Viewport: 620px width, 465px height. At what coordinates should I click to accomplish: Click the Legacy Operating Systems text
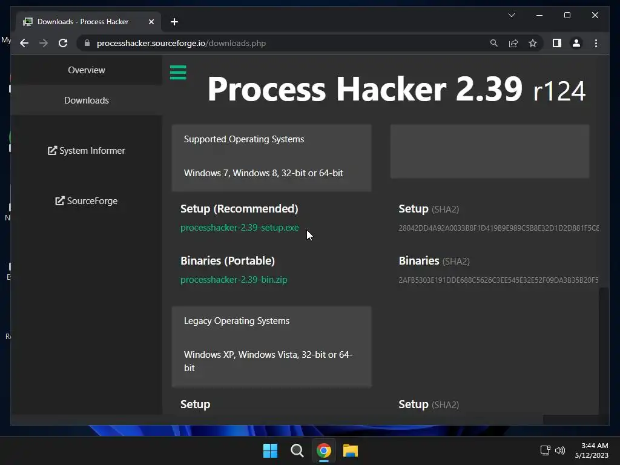(237, 321)
